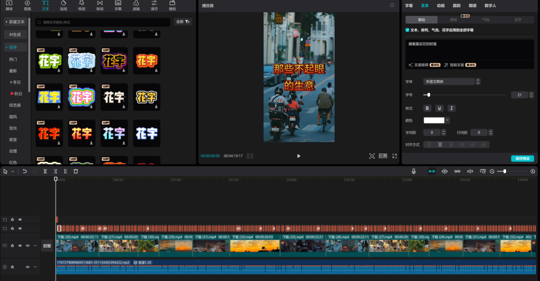Screen dimensions: 540x281
Task: Click the undo arrow in timeline toolbar
Action: [x=24, y=171]
